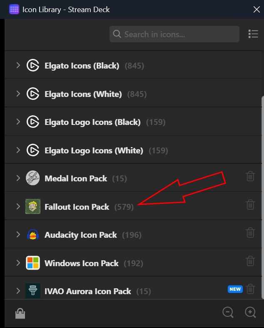Open Elgato Logo Icons (Black) entry
This screenshot has width=264, height=328.
pos(92,122)
